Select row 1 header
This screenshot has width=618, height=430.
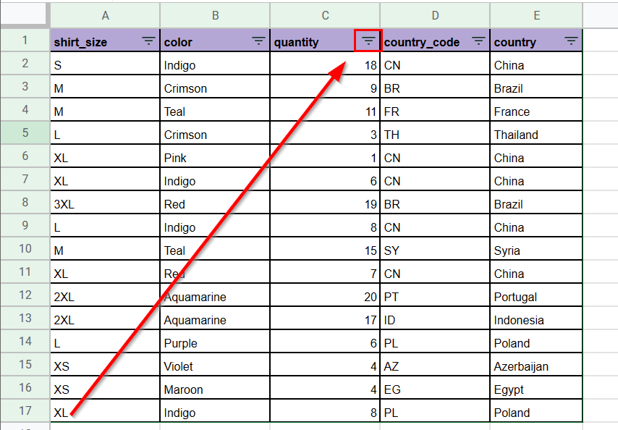[x=25, y=41]
